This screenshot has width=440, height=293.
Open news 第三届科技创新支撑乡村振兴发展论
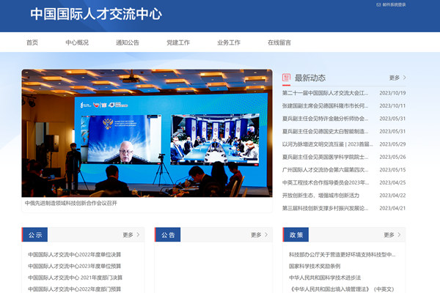[325, 208]
